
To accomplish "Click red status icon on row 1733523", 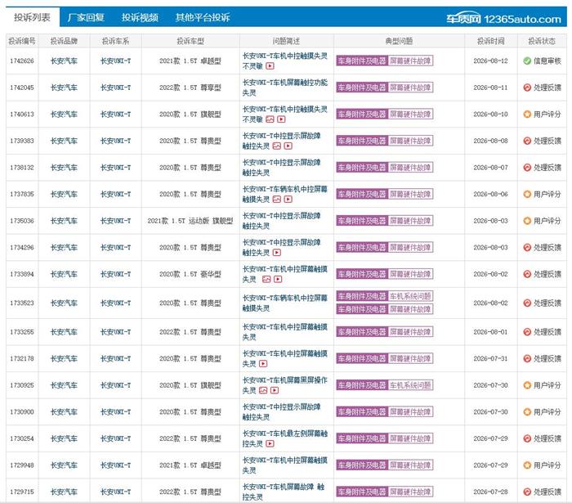I will tap(527, 303).
